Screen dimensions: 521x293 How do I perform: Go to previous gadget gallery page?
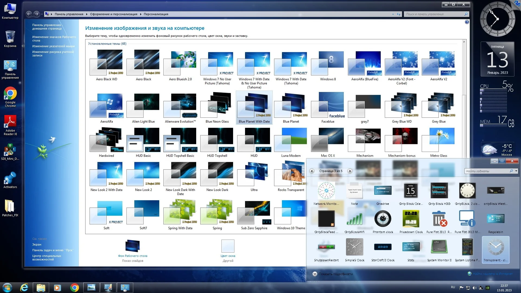click(312, 171)
